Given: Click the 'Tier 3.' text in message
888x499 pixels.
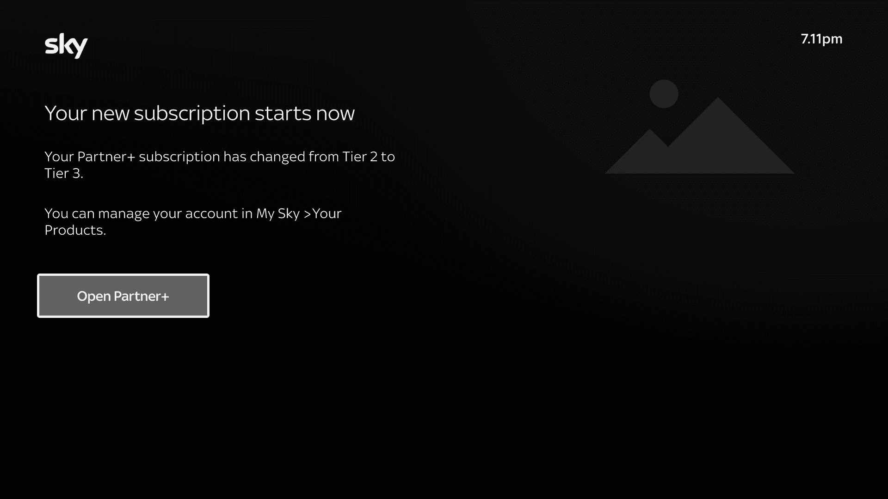Looking at the screenshot, I should [x=64, y=173].
